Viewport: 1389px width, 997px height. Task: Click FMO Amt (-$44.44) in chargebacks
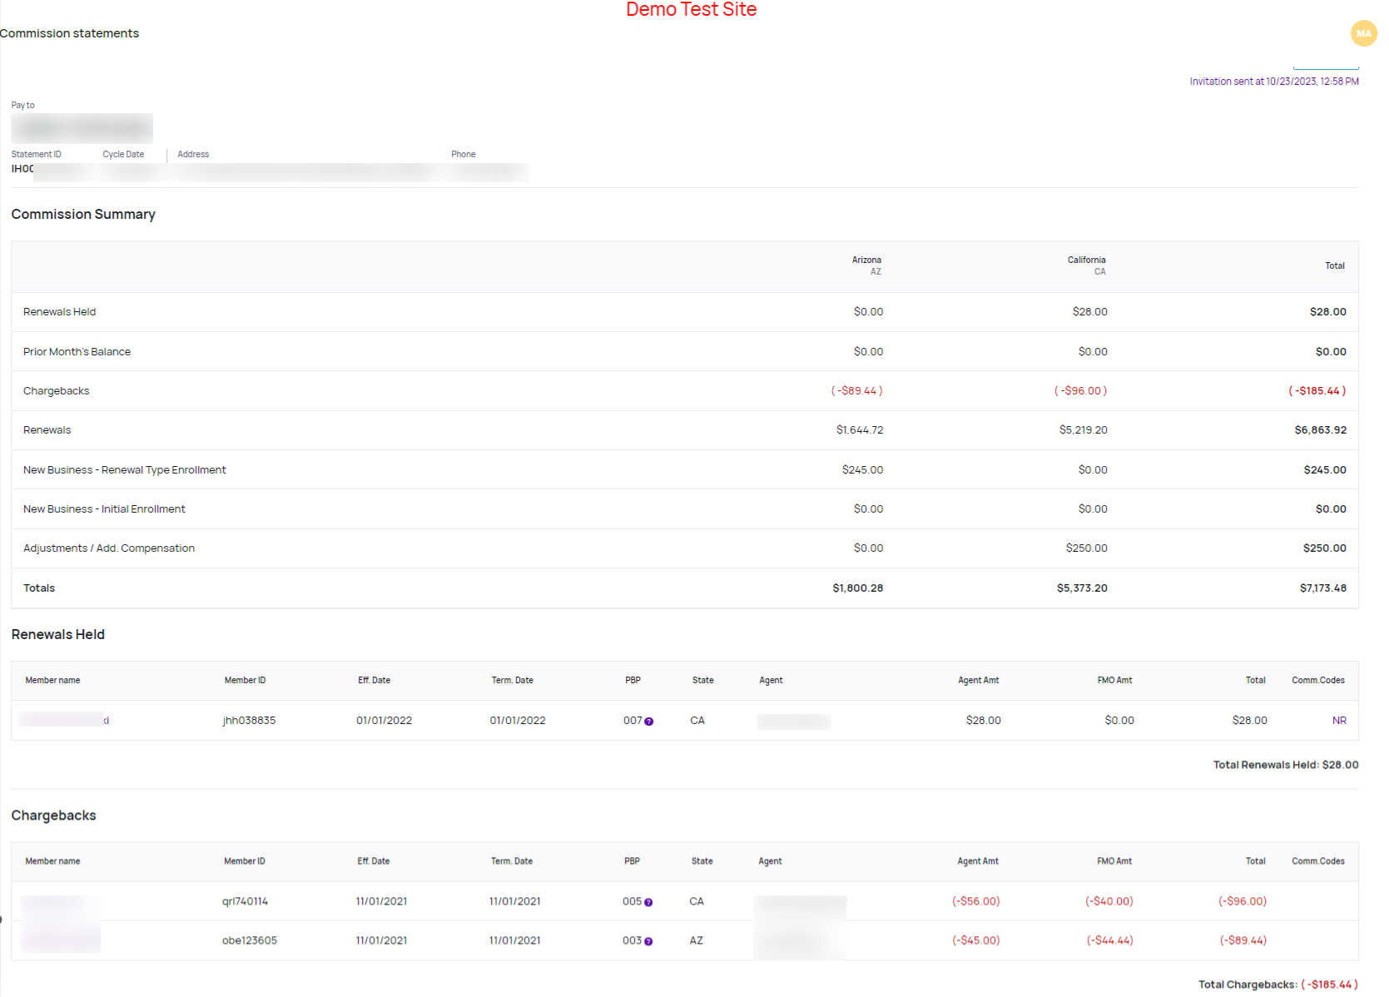(x=1109, y=940)
